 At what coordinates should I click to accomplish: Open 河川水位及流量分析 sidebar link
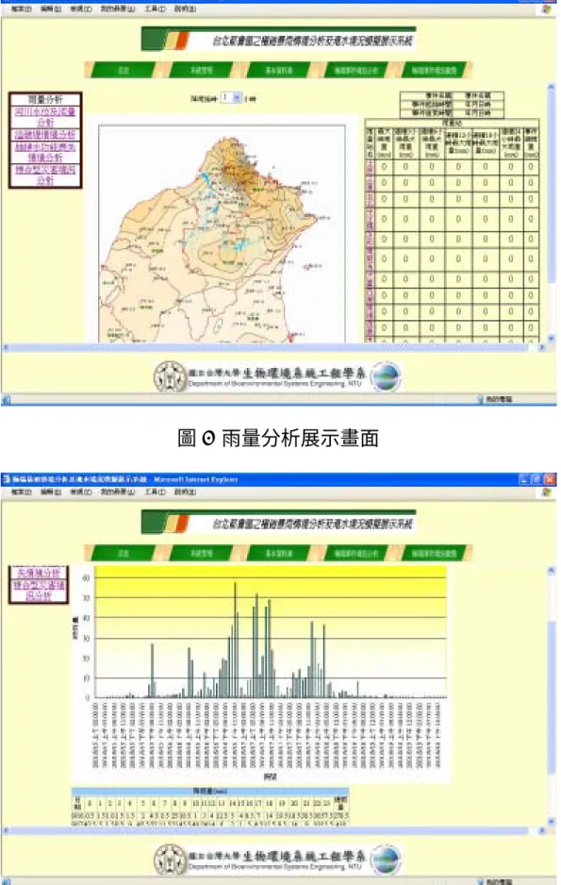(x=45, y=117)
